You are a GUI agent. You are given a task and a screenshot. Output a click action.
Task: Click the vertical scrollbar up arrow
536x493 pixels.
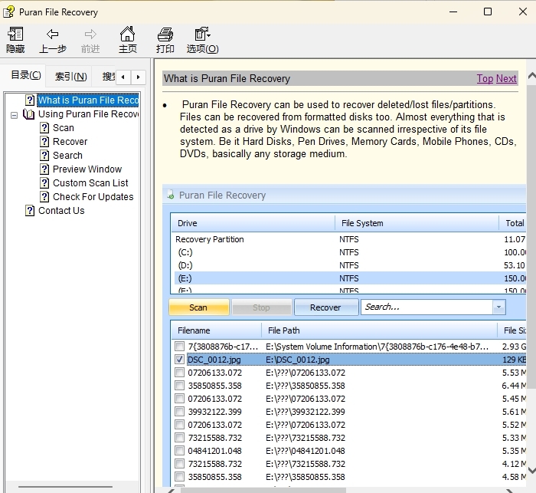pyautogui.click(x=531, y=76)
